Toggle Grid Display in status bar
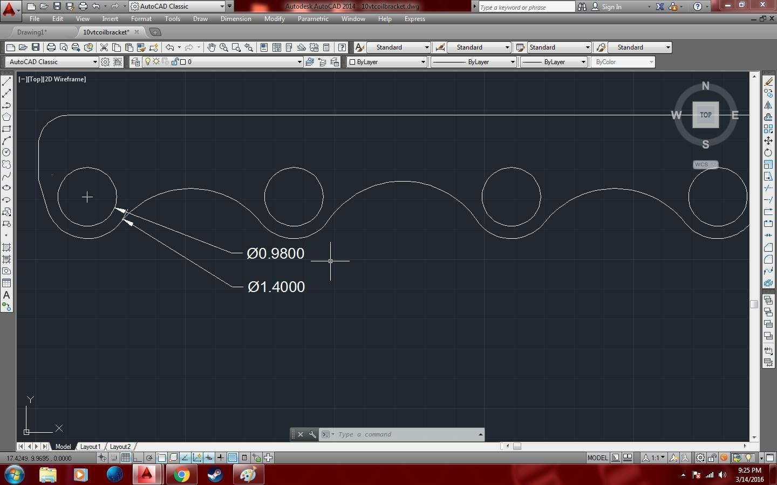Screen dimensions: 777x485 pyautogui.click(x=125, y=458)
